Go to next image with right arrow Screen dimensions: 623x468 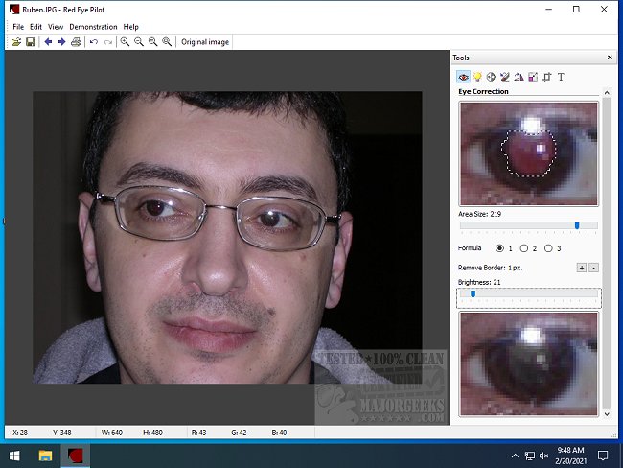point(62,42)
